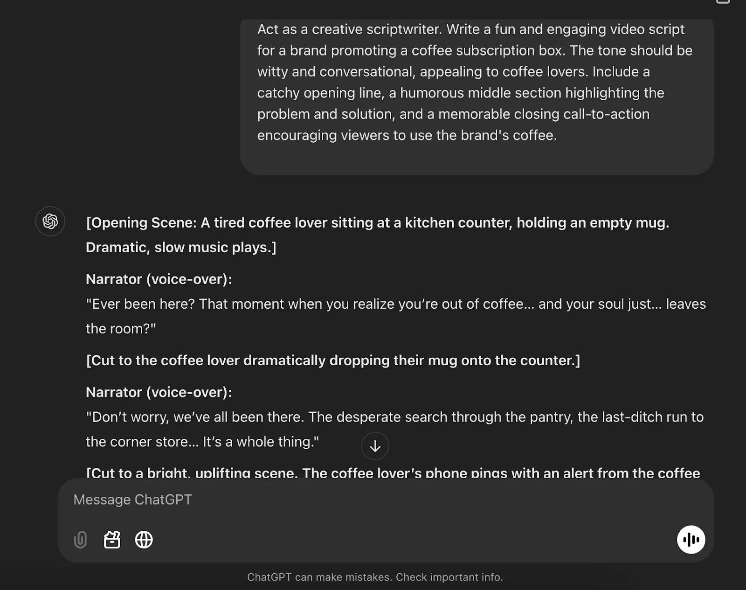Click the paperclip attach file icon
The height and width of the screenshot is (590, 746).
pyautogui.click(x=80, y=540)
